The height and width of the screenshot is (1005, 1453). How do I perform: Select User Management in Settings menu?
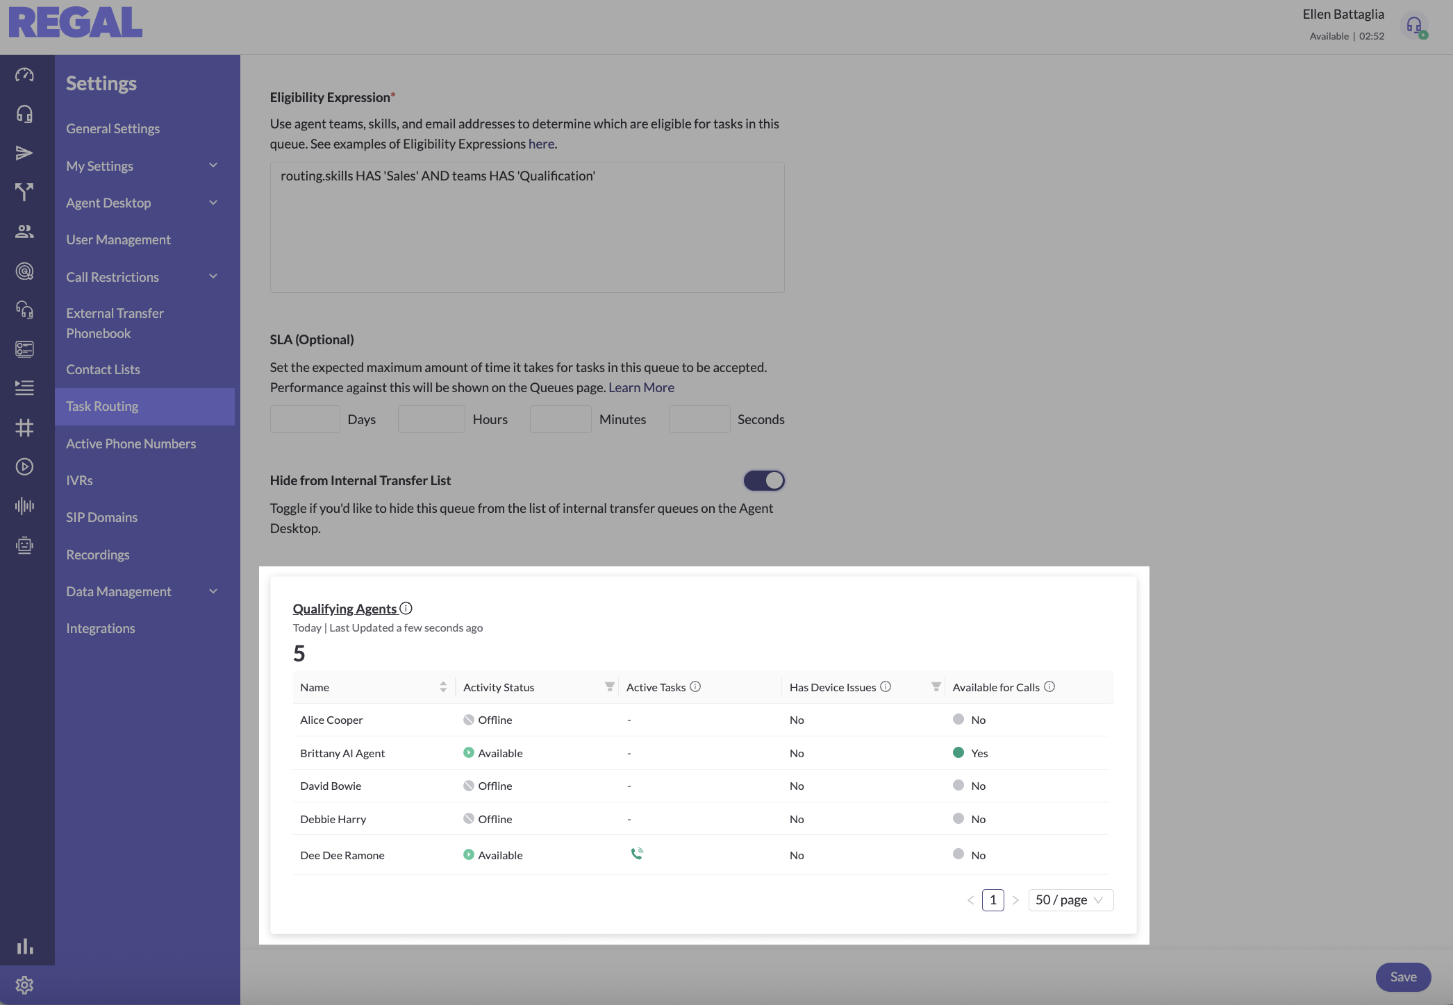click(118, 239)
